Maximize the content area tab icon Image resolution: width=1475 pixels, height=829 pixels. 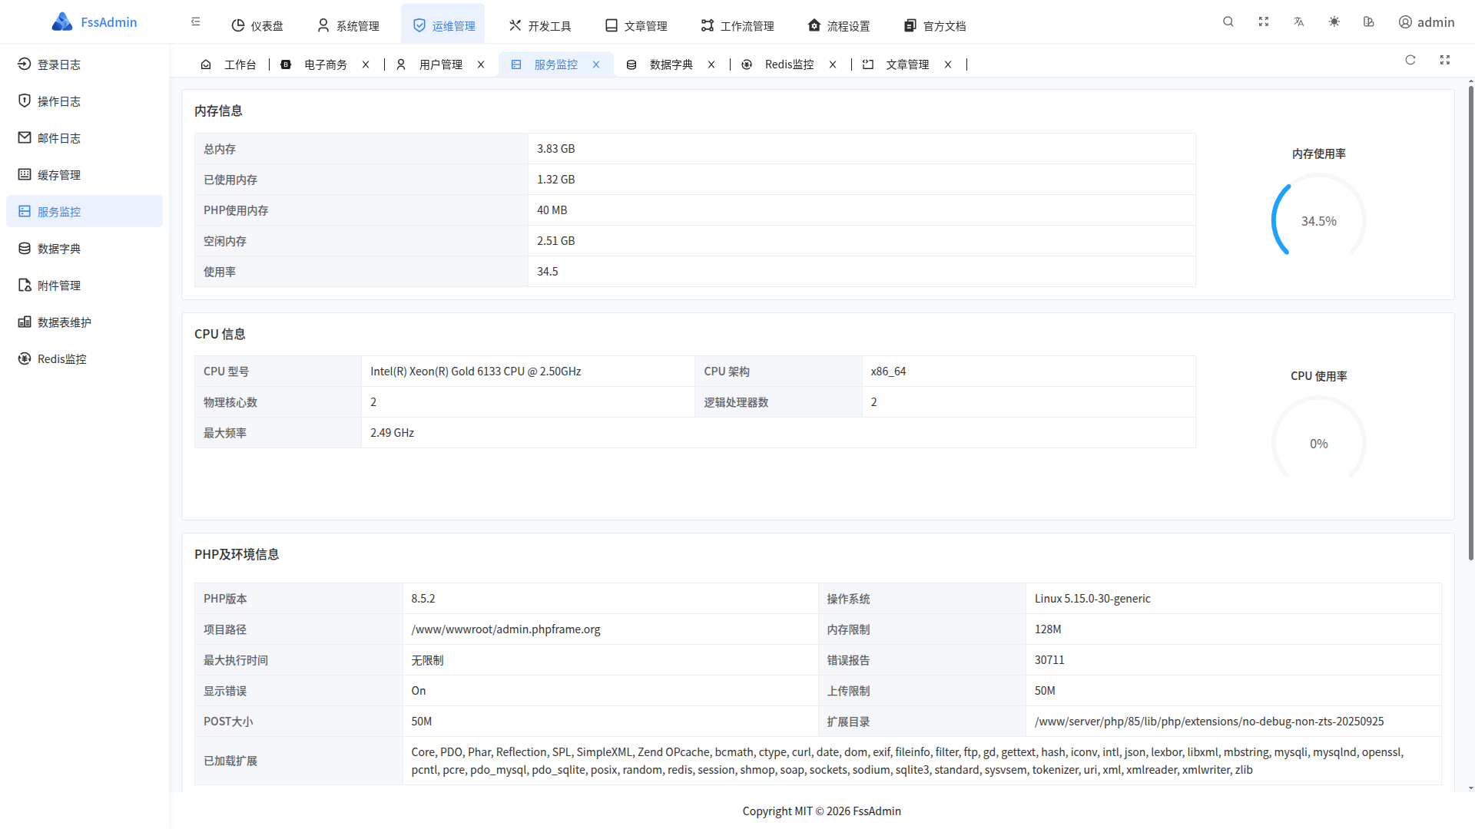[x=1445, y=60]
